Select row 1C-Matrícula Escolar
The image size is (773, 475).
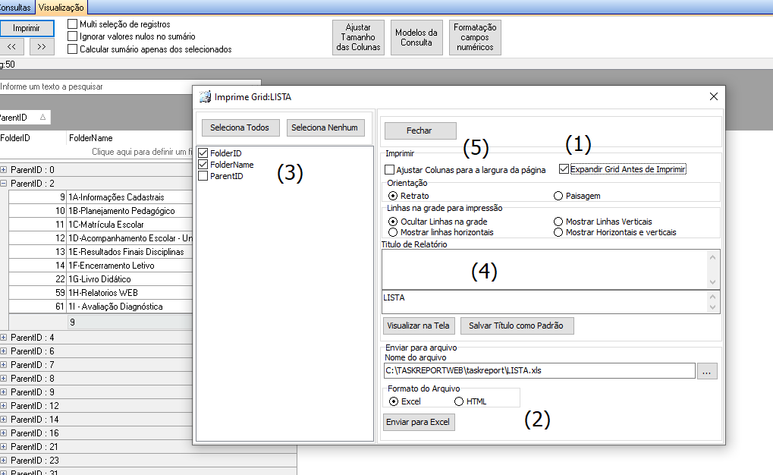[101, 225]
